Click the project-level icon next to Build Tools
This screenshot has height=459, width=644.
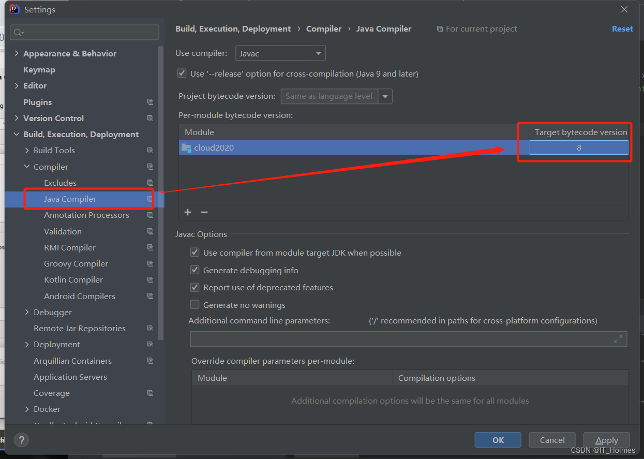[150, 151]
